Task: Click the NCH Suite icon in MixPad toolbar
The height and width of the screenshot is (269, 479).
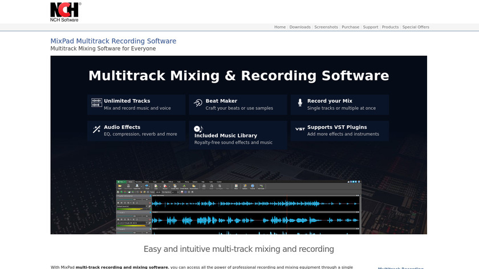Action: 261,186
